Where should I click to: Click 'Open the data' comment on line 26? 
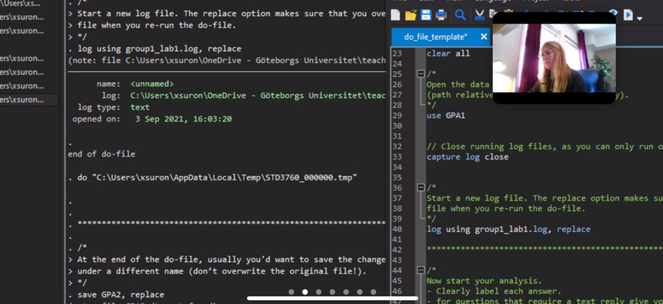[457, 85]
